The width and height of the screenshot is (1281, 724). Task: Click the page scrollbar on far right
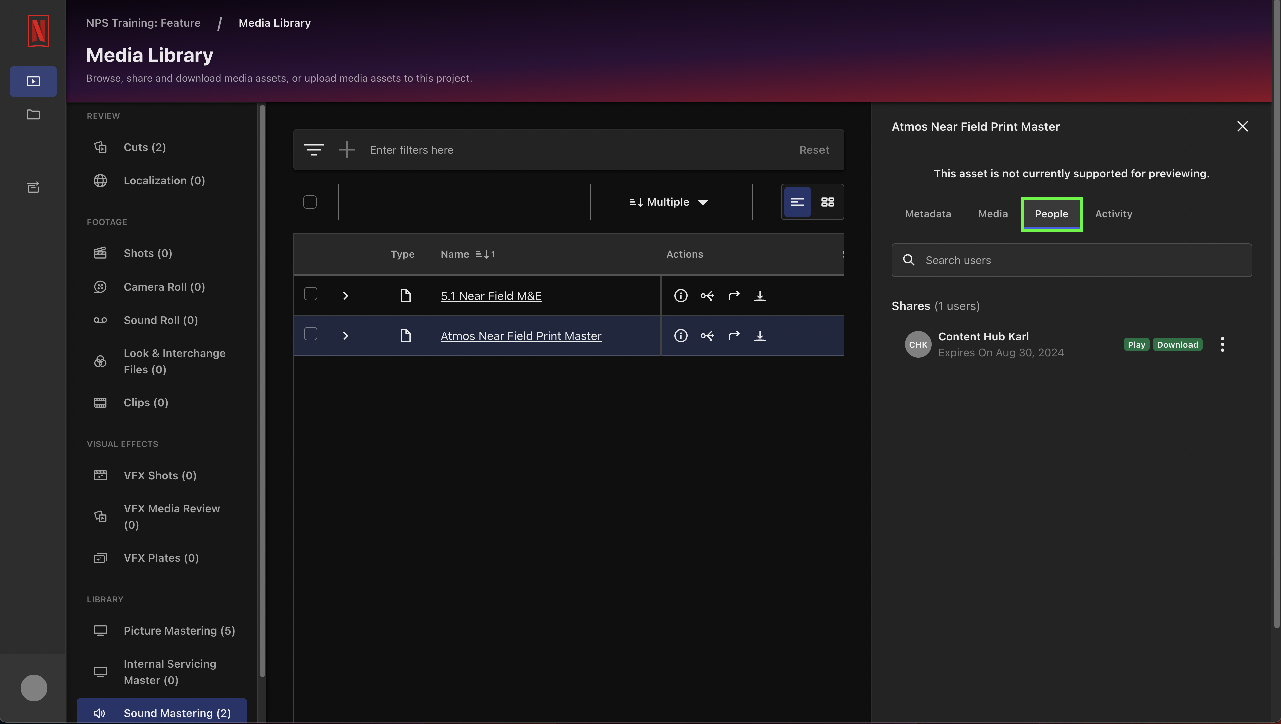[1276, 314]
